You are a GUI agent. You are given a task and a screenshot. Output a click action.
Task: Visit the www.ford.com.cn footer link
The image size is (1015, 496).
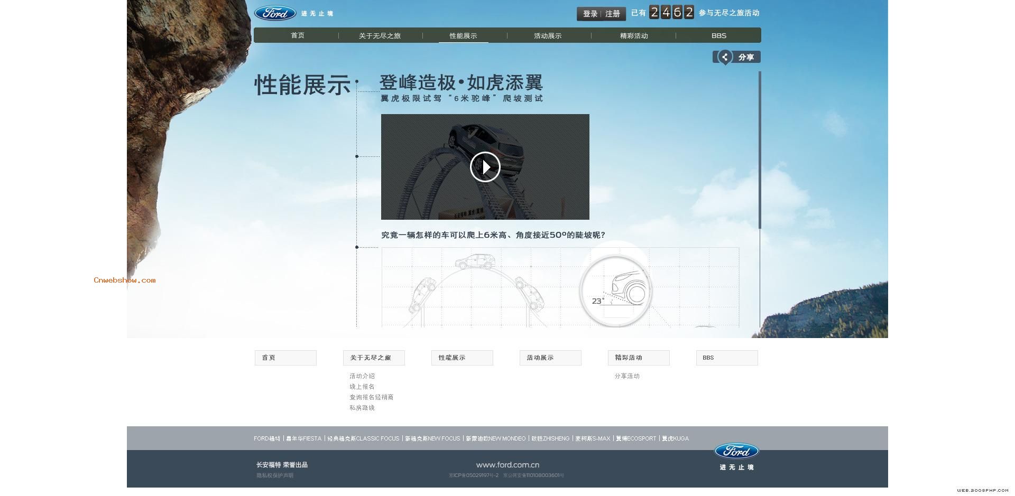tap(508, 465)
